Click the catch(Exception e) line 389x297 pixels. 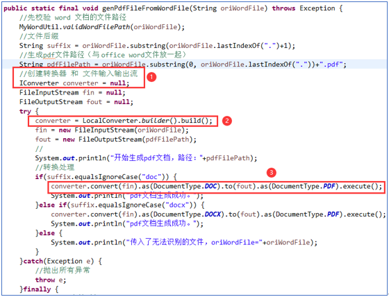tap(61, 261)
